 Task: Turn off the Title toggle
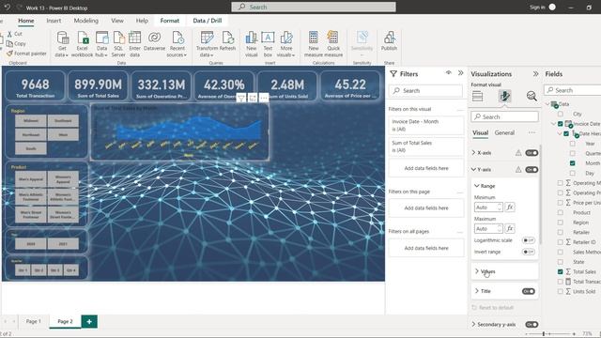tap(529, 291)
